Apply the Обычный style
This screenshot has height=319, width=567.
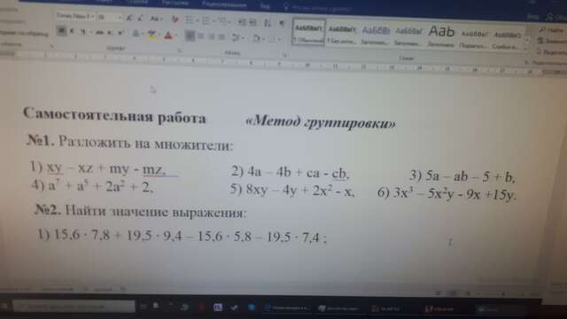coord(308,32)
